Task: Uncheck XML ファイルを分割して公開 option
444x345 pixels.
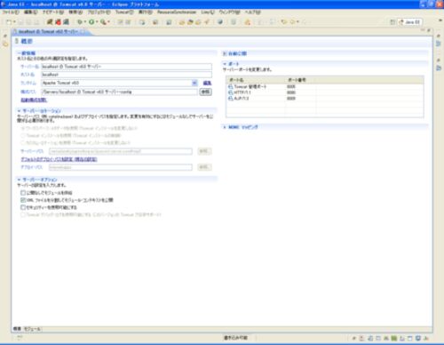Action: [x=23, y=200]
